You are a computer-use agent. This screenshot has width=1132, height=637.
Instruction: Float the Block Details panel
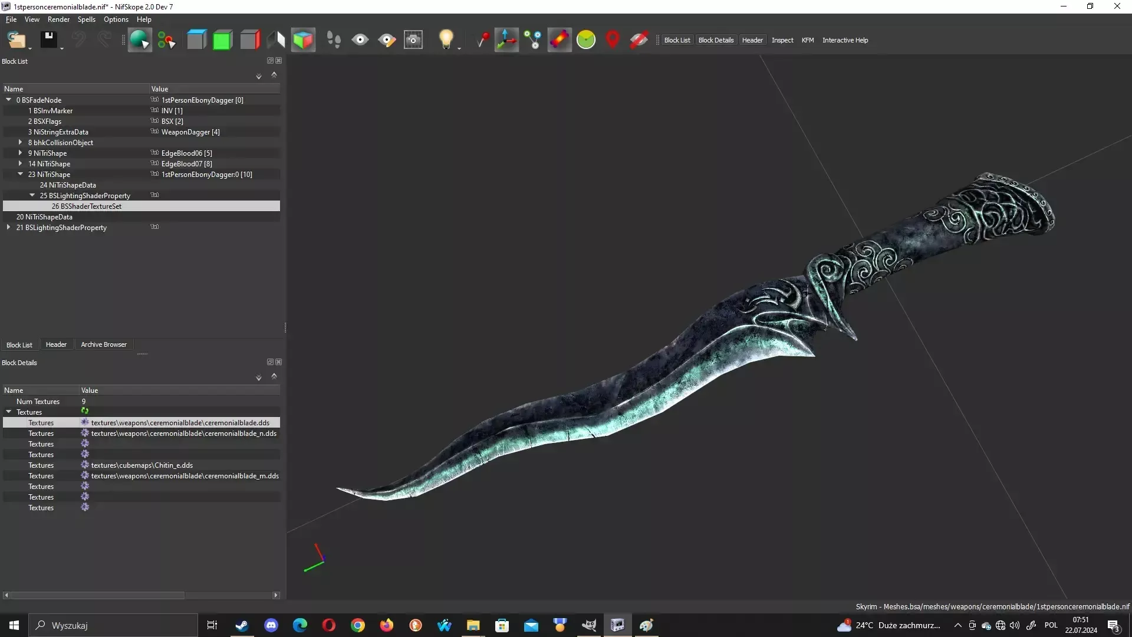tap(270, 362)
